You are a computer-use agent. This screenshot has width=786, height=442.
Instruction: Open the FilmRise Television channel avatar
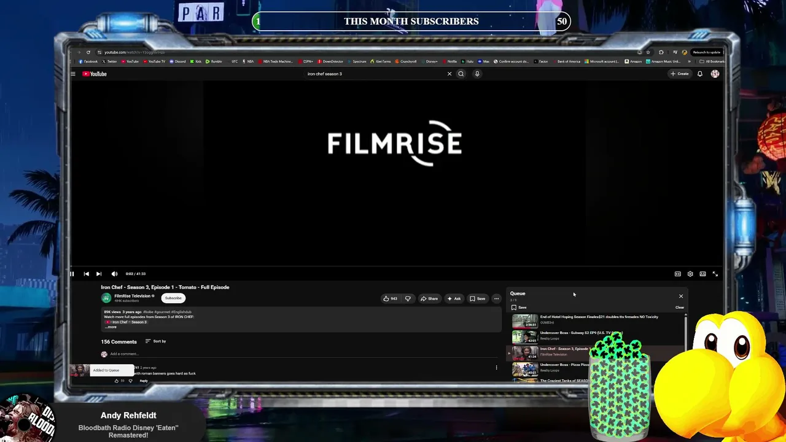click(106, 298)
